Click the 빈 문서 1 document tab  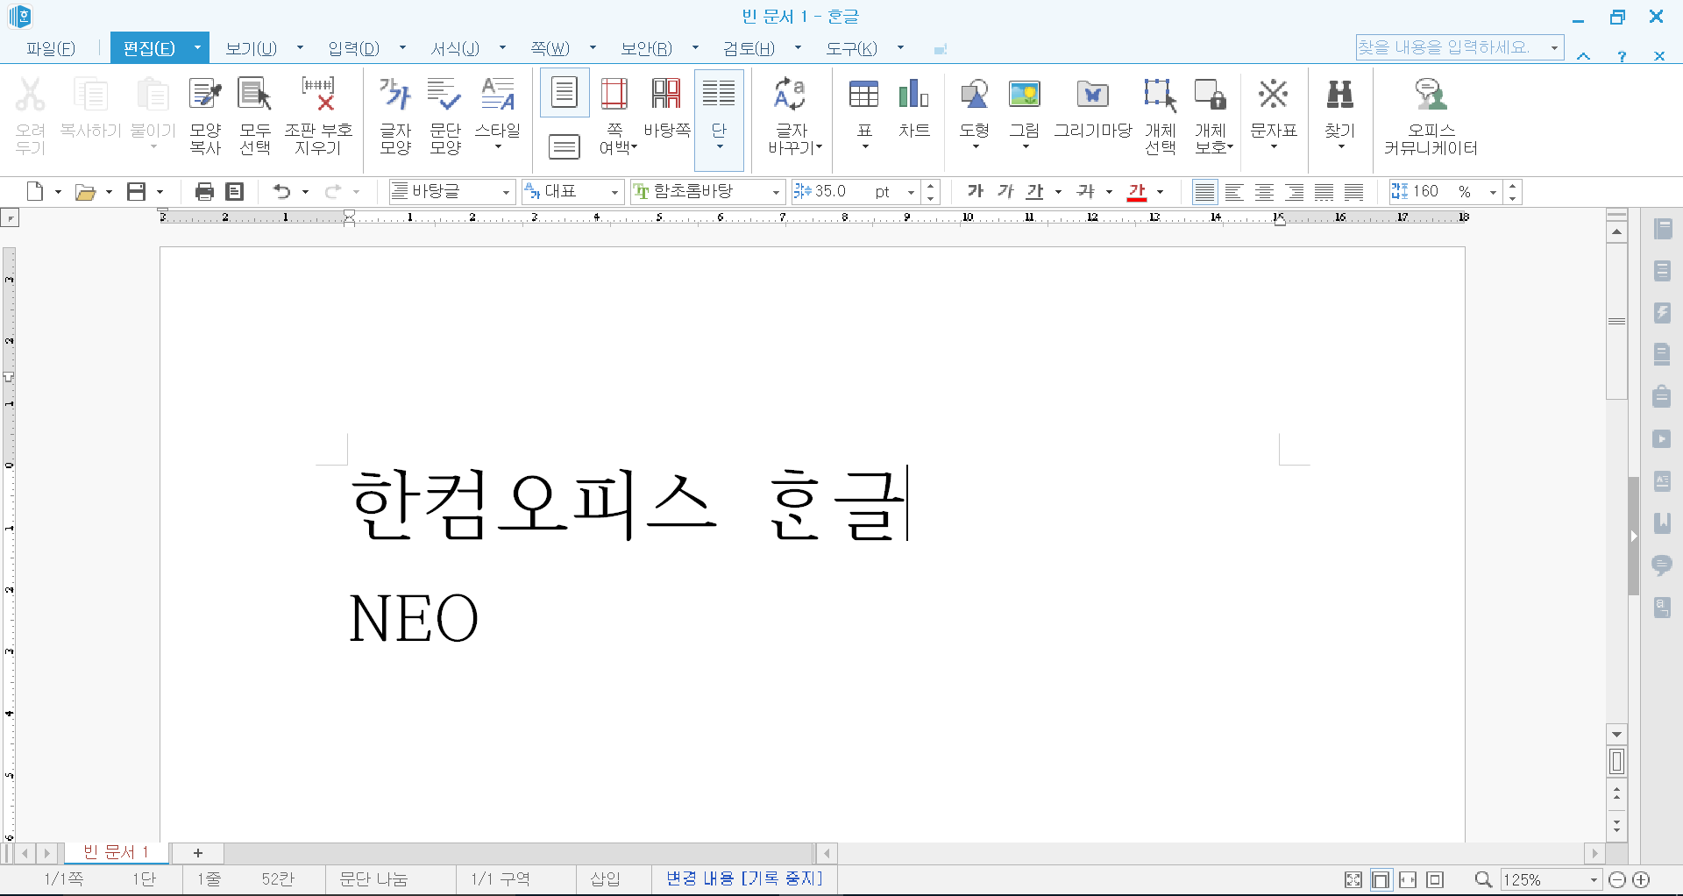[x=116, y=852]
